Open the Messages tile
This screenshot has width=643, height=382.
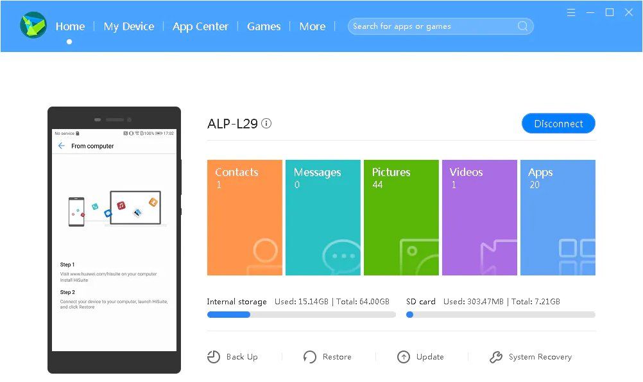tap(323, 218)
